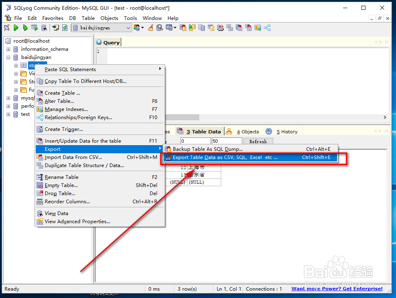Expand the selected student table node
The width and height of the screenshot is (396, 298).
point(16,66)
